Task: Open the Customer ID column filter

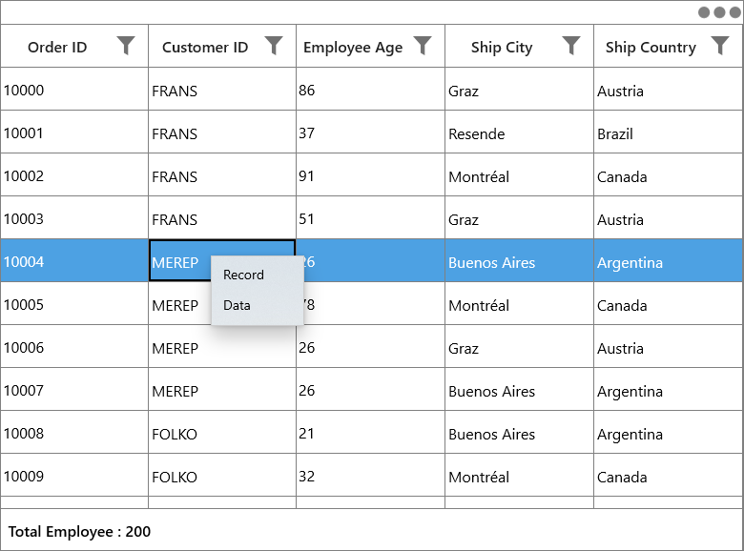Action: pos(274,46)
